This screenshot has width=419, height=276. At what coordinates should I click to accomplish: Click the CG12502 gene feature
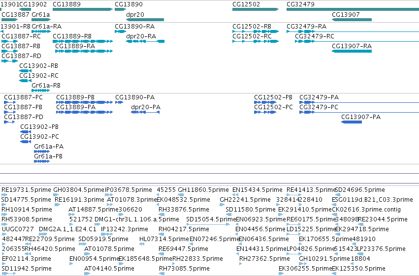(256, 9)
